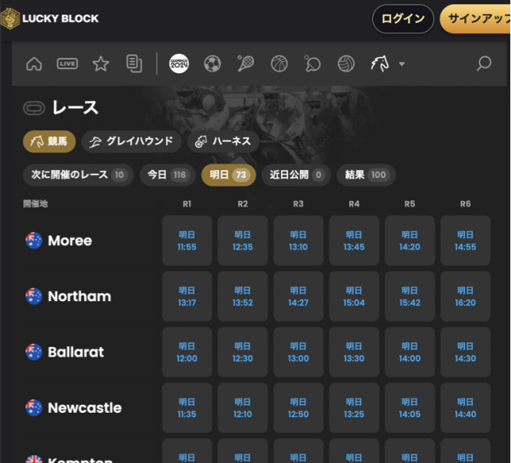
Task: Expand the sports list dropdown arrow
Action: pyautogui.click(x=401, y=64)
